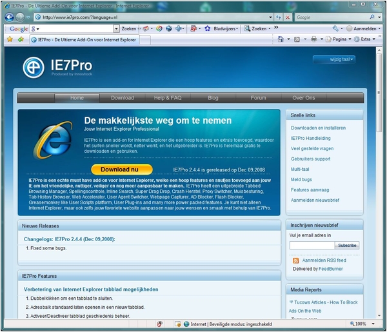Go back using the browser back arrow
This screenshot has width=387, height=332.
10,17
